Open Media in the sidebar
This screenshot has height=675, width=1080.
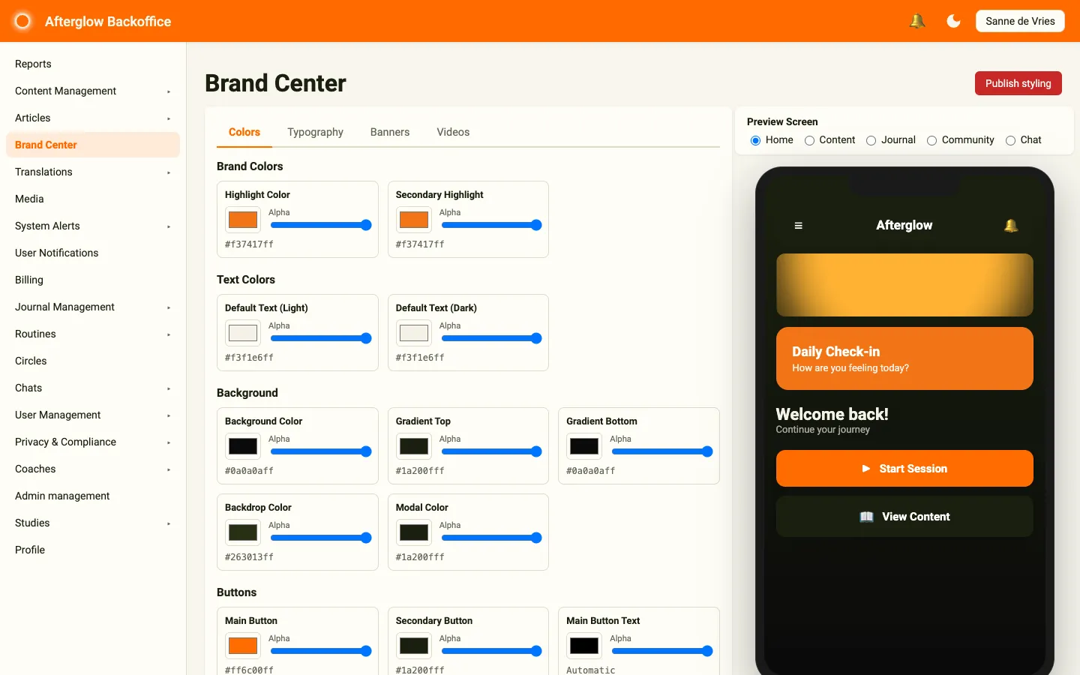(93, 199)
